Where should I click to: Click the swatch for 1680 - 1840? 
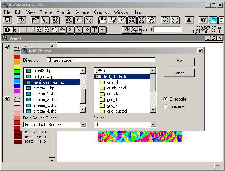coord(18,142)
